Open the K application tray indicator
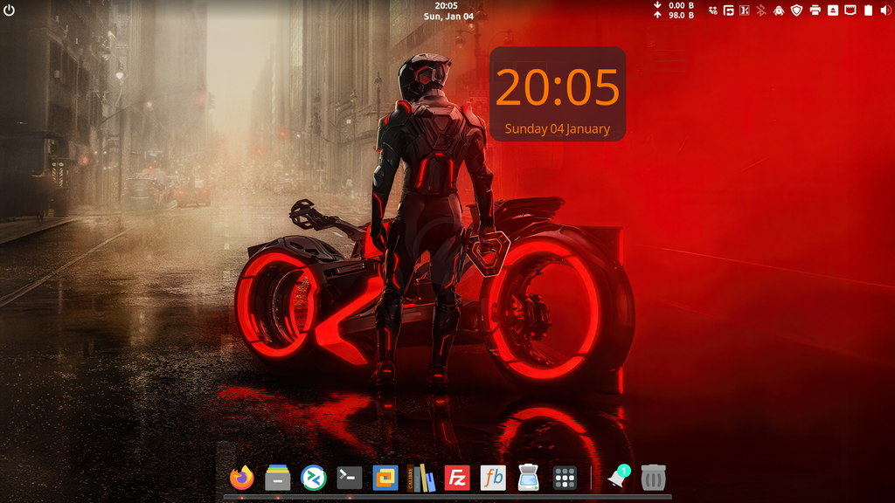 [745, 10]
